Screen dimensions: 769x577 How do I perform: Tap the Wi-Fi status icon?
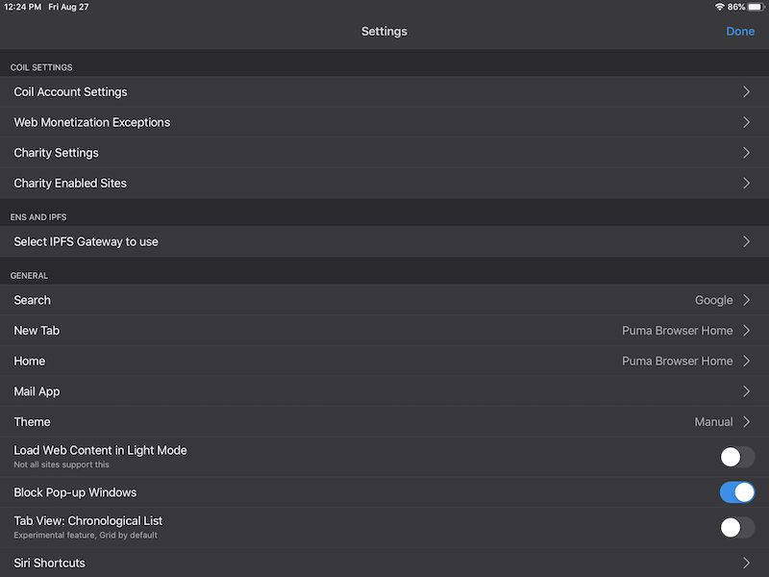[719, 7]
